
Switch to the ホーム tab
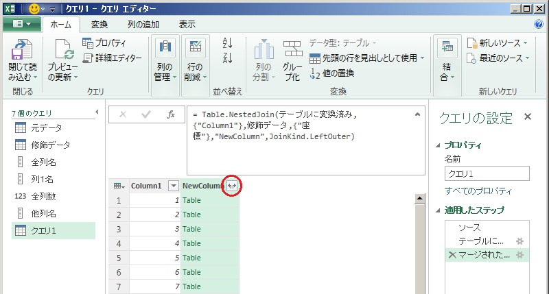[x=60, y=25]
